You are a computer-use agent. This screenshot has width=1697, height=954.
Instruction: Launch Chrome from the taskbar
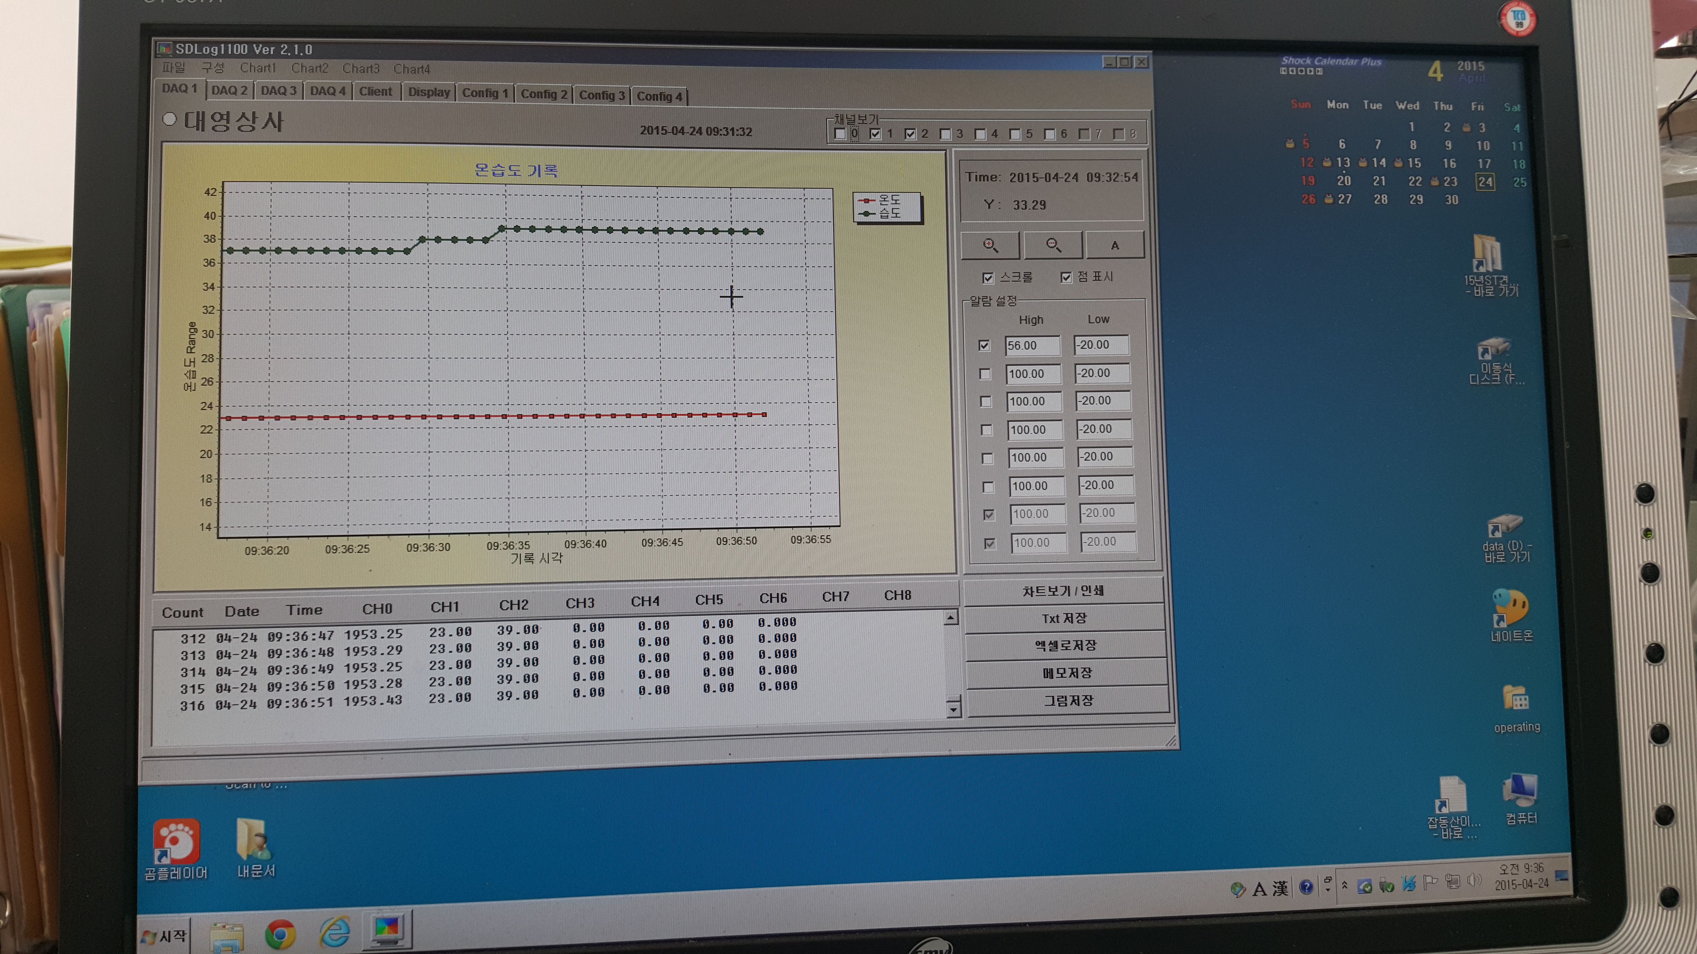pos(280,934)
